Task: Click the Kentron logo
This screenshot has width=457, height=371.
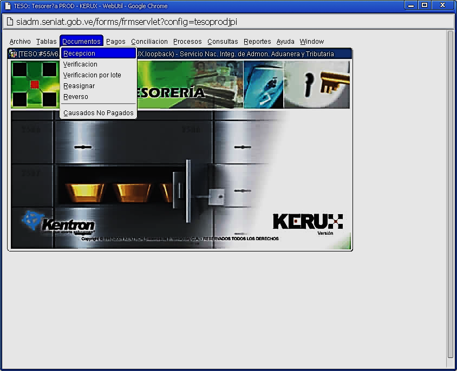Action: (58, 223)
